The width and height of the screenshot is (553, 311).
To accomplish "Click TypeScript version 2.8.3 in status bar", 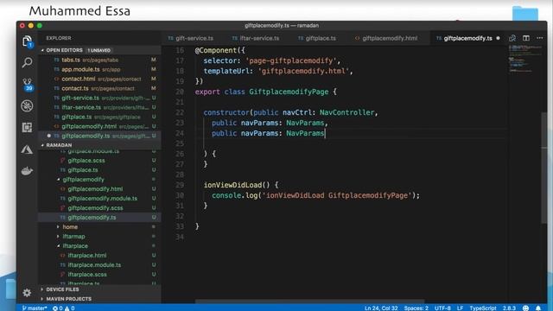I will click(509, 308).
